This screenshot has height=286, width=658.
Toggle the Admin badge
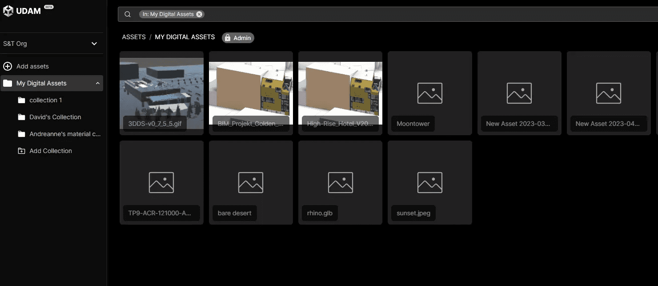[238, 38]
